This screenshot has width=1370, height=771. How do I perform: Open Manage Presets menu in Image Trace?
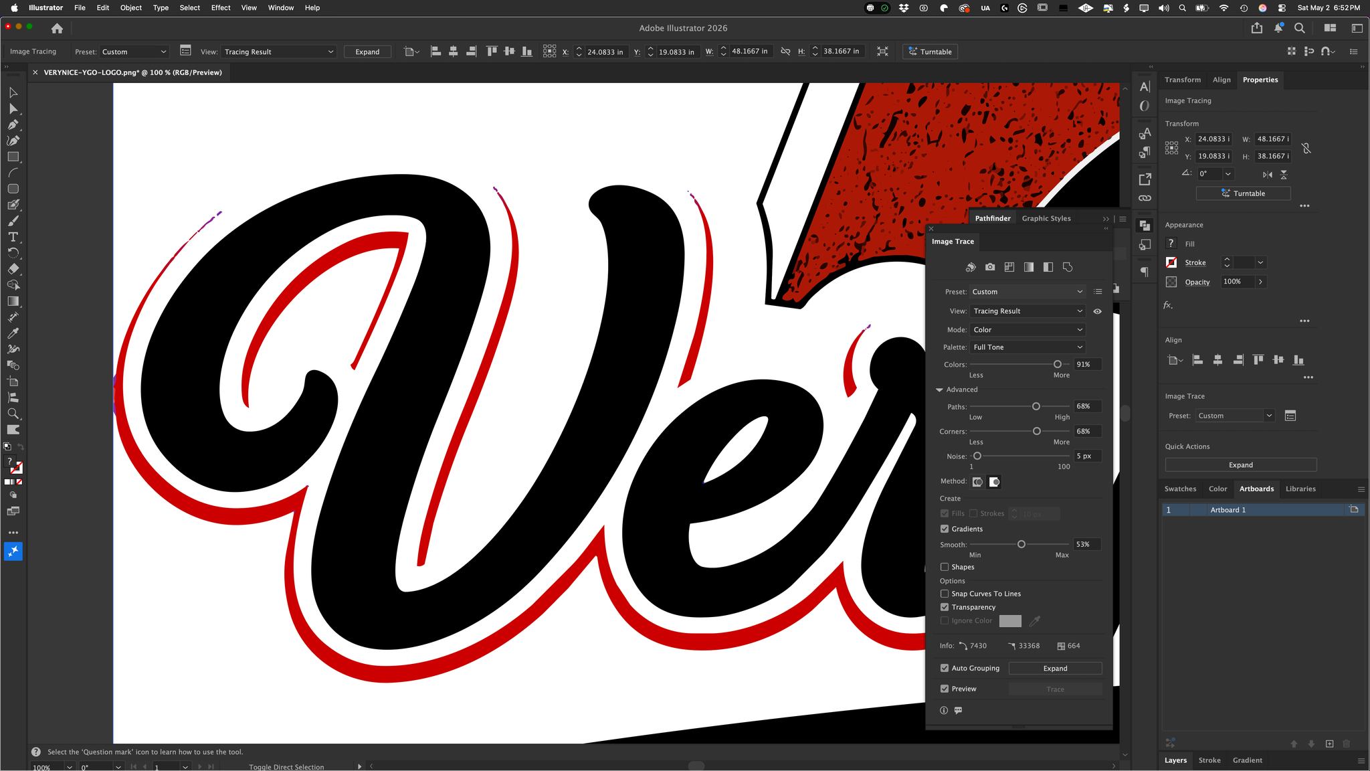pyautogui.click(x=1098, y=292)
